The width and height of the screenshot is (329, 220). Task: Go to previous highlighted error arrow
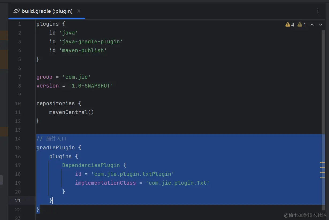coord(312,25)
